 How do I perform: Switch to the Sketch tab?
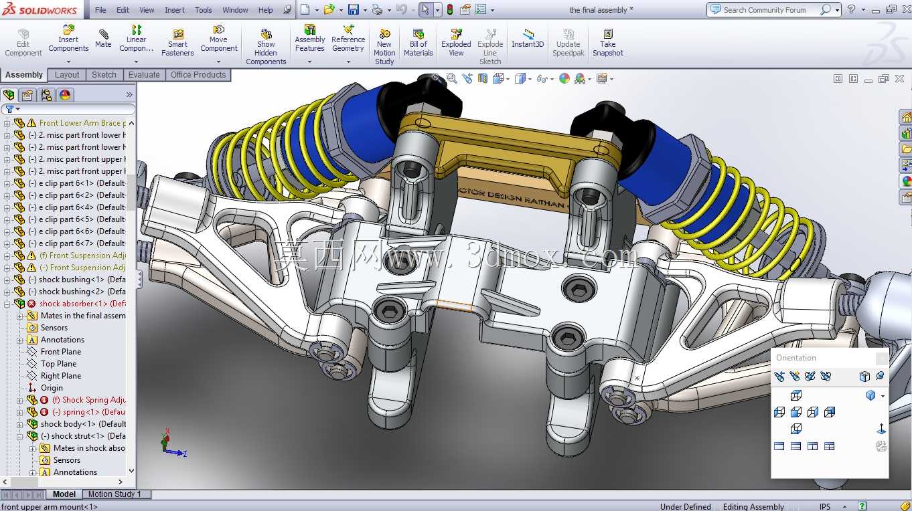coord(104,75)
